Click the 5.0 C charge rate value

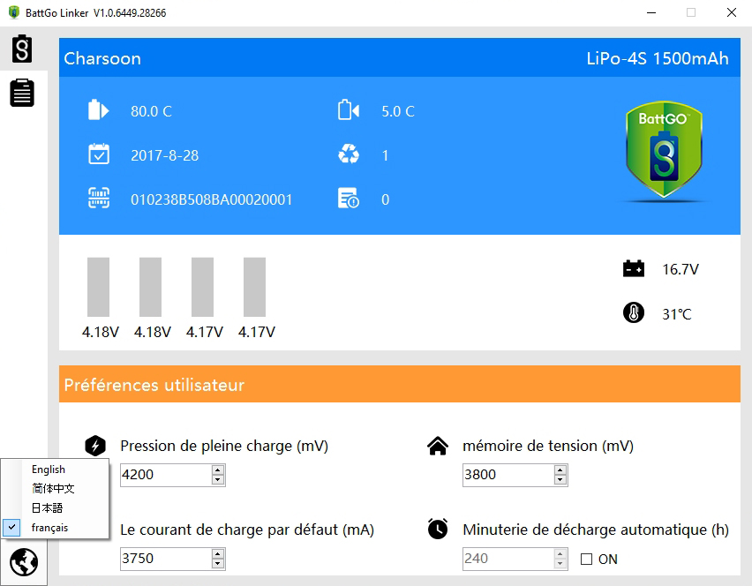click(x=398, y=111)
